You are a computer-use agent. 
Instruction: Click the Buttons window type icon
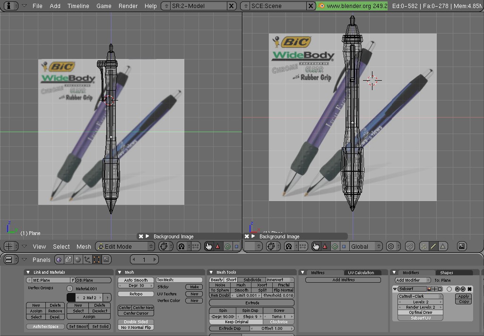11,260
